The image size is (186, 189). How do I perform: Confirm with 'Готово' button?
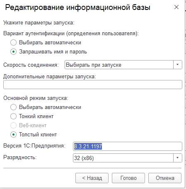tap(128, 178)
